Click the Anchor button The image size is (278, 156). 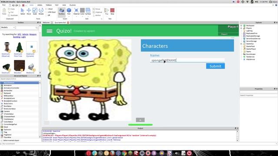click(97, 16)
